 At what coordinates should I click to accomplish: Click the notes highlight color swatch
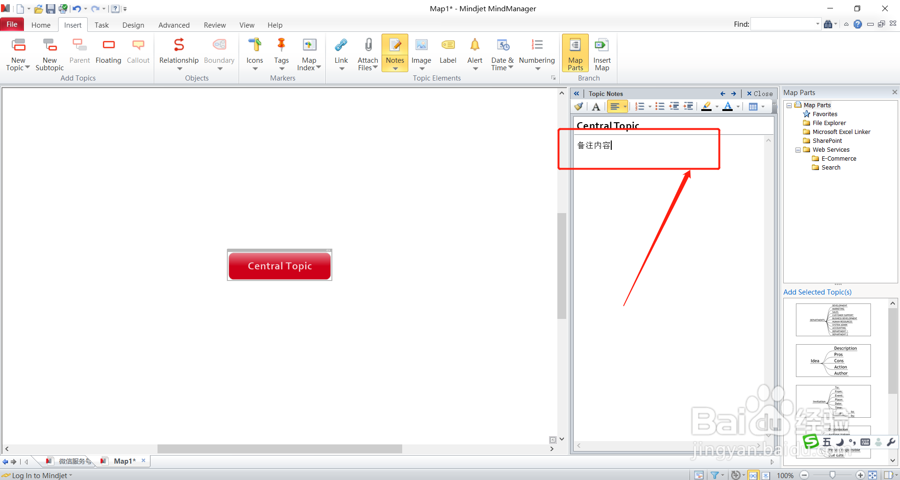pyautogui.click(x=707, y=107)
